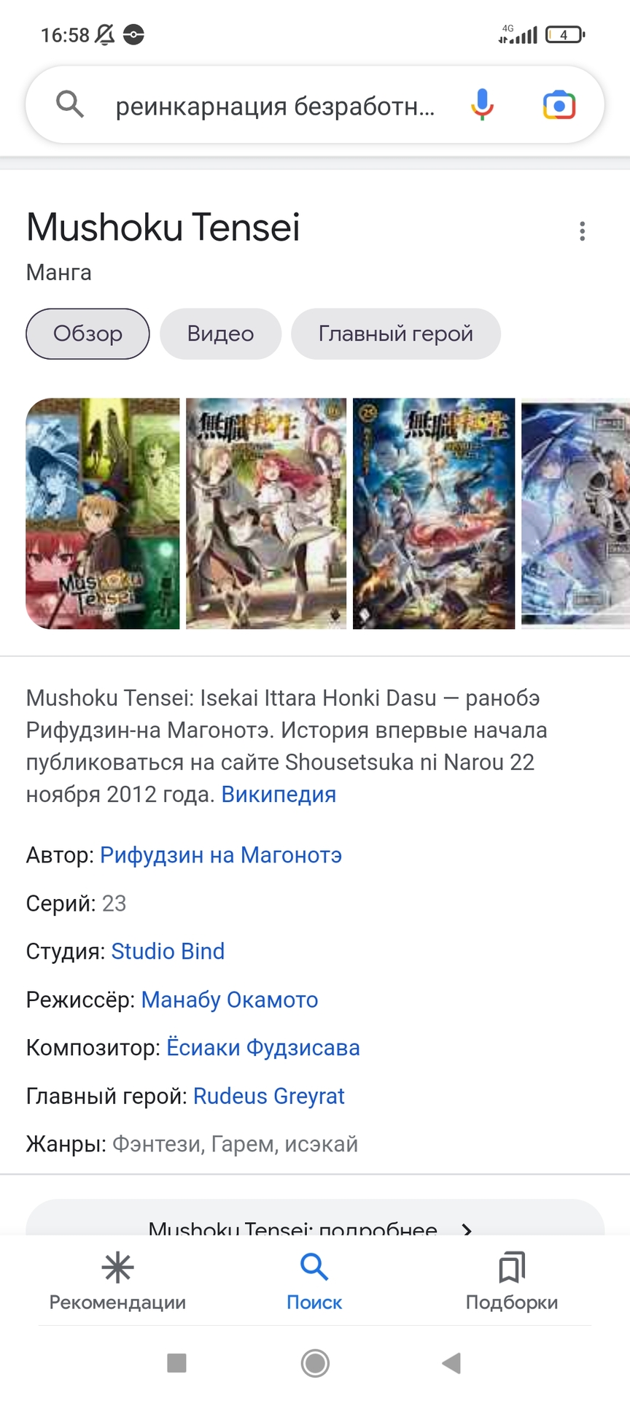The width and height of the screenshot is (630, 1401).
Task: Tap the Android home button
Action: [x=315, y=1362]
